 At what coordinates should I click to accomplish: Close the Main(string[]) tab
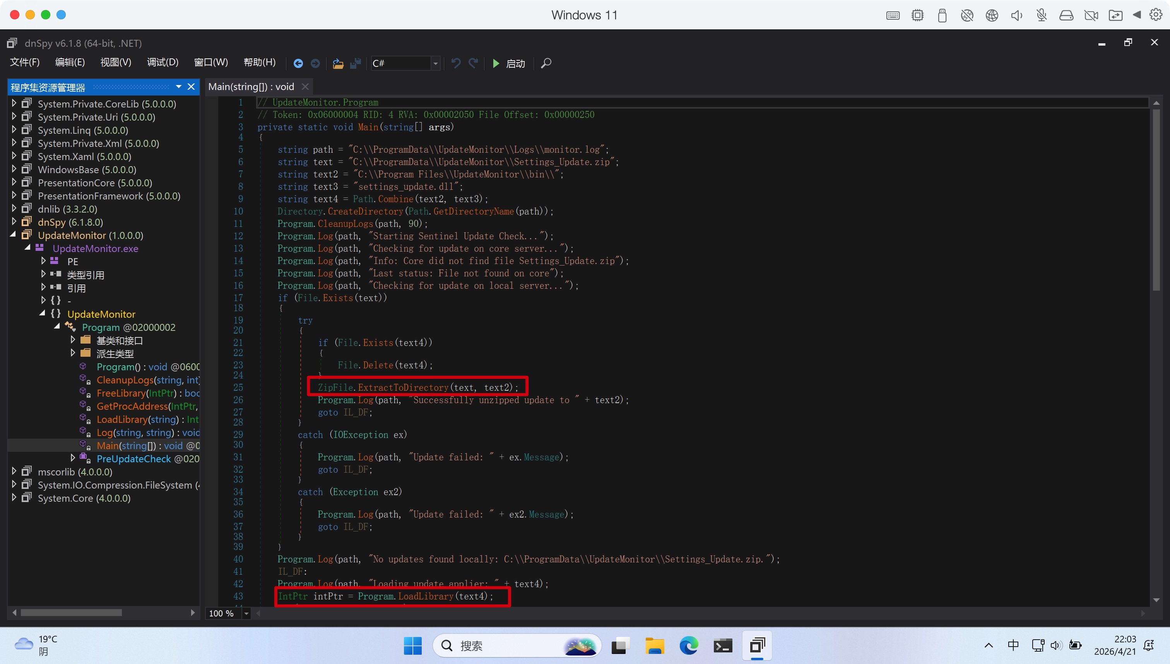point(305,87)
